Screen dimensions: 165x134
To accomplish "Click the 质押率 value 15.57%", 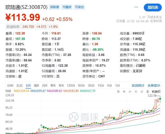I will point(100,66).
